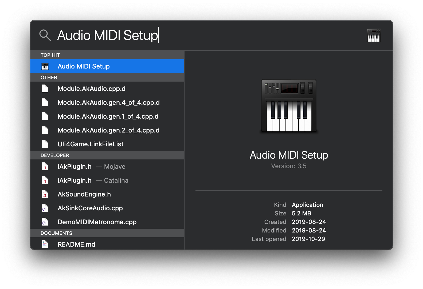Click the Audio MIDI Setup icon in search bar
Screen dimensions: 423x289
tap(374, 35)
